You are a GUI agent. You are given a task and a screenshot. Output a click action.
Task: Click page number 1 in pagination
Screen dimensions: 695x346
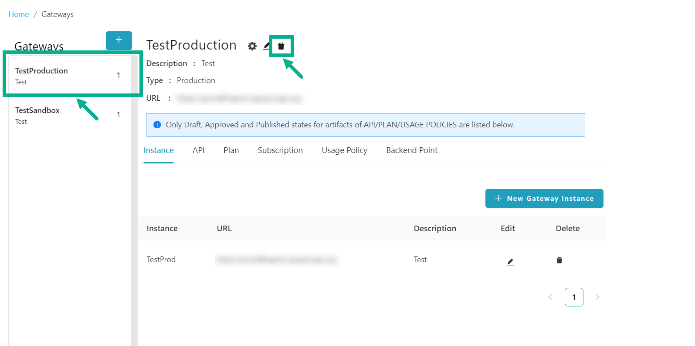[574, 297]
